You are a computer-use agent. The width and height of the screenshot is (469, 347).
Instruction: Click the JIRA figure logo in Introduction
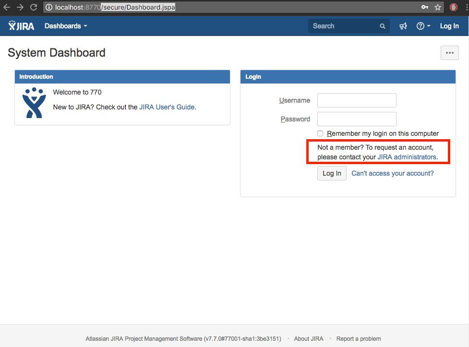coord(34,103)
